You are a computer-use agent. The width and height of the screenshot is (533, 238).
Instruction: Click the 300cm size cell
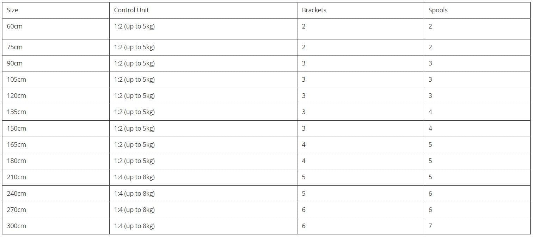pos(16,226)
